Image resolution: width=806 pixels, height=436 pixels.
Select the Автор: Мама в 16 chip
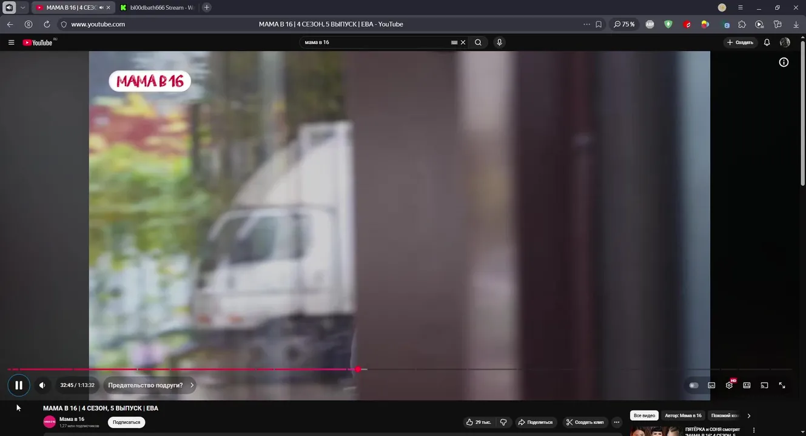[683, 415]
